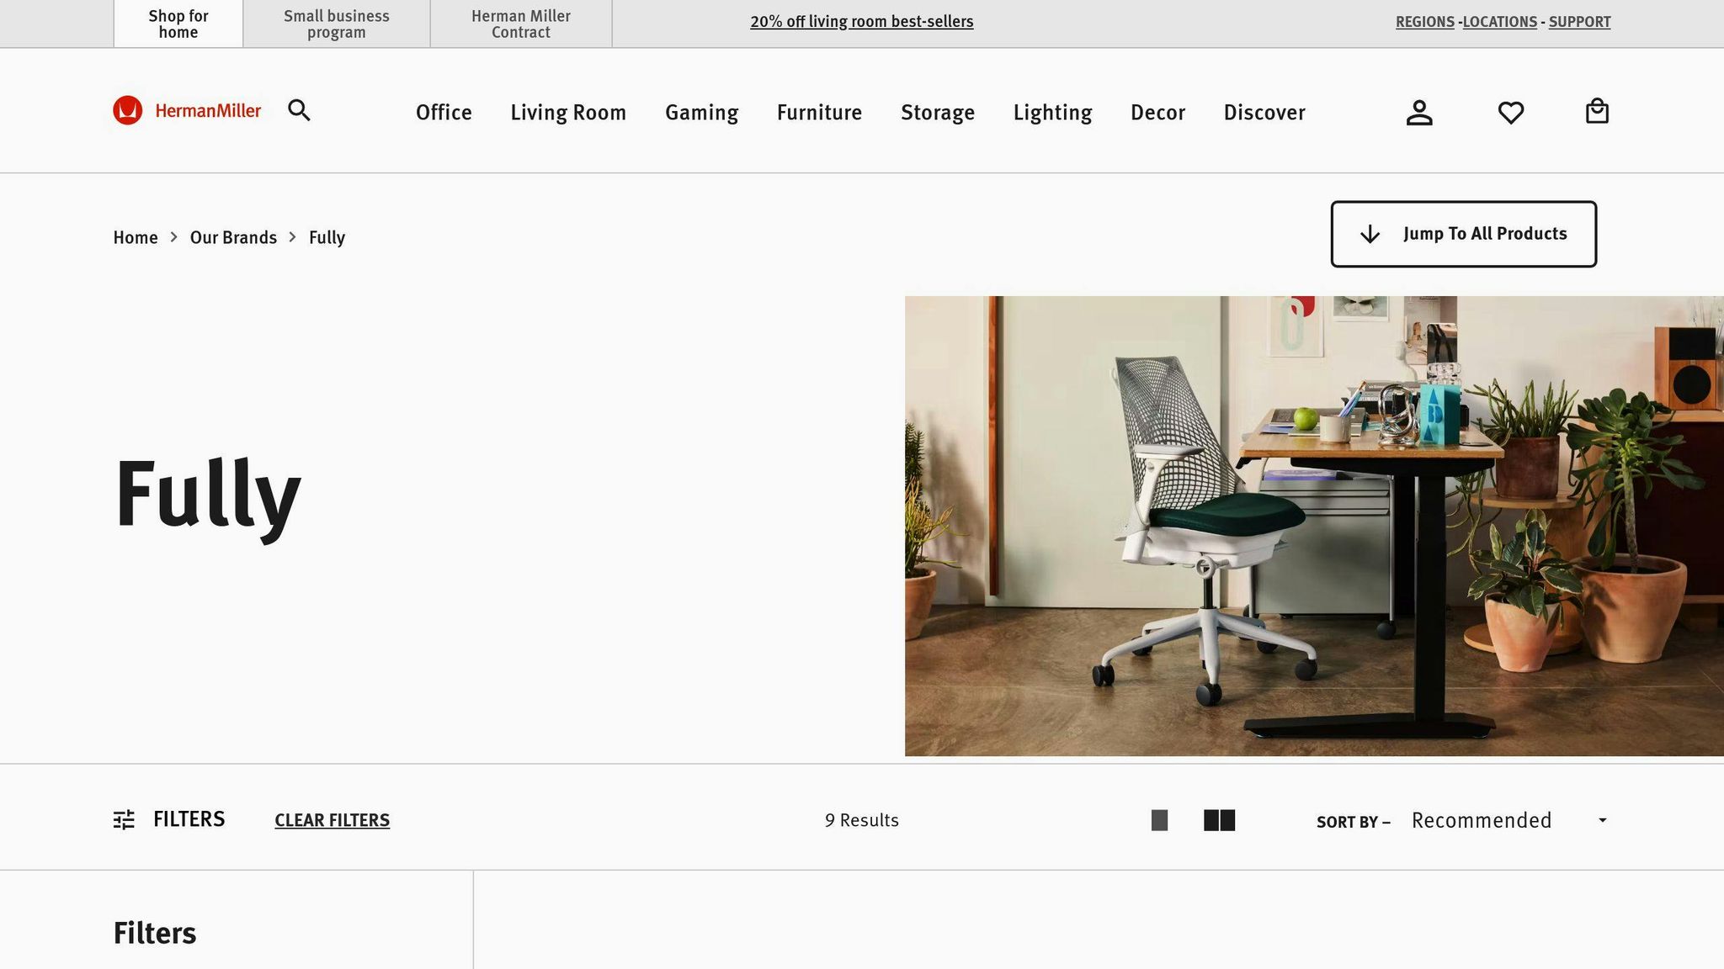Go to Home breadcrumb
Image resolution: width=1724 pixels, height=969 pixels.
(x=136, y=237)
